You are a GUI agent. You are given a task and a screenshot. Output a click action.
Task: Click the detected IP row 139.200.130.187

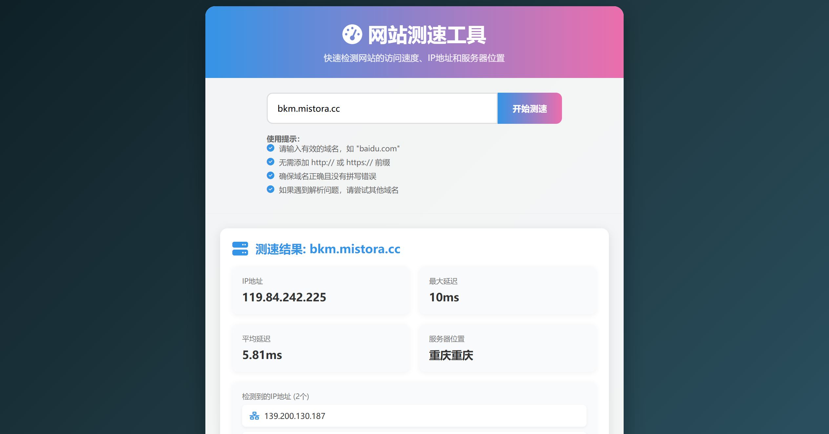pyautogui.click(x=414, y=416)
